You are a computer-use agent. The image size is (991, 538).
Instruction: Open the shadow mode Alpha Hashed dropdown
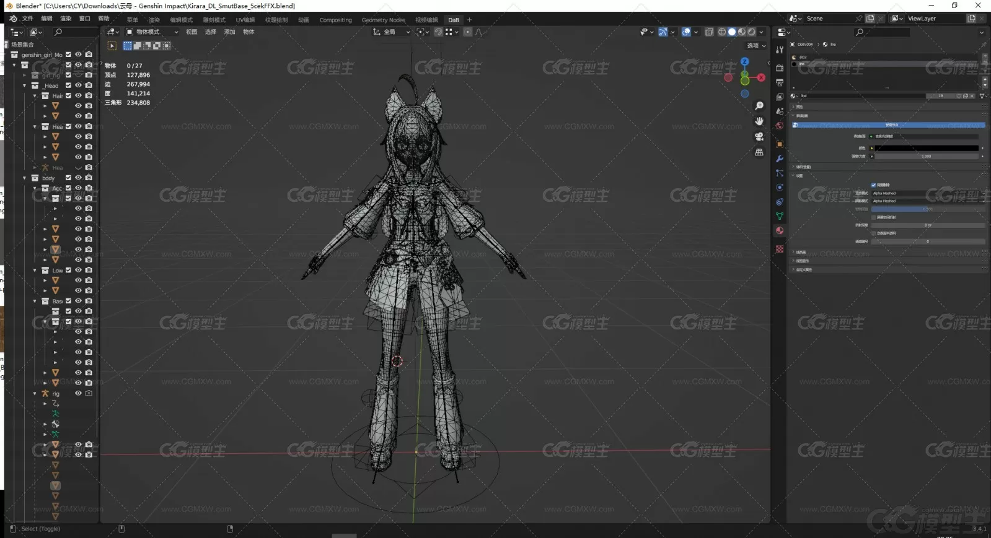click(928, 201)
